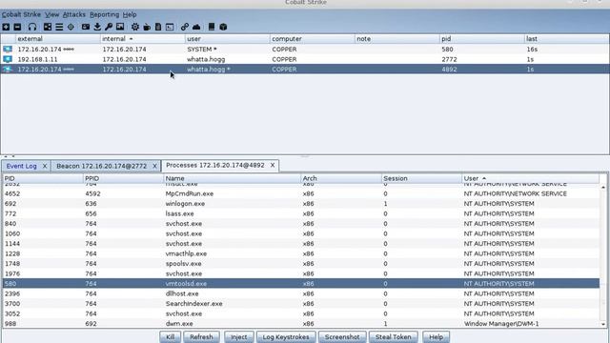Open the Downloaded Files icon
Screen dimensions: 610x343
tap(97, 27)
